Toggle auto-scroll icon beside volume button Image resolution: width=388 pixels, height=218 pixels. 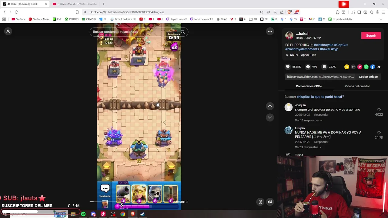point(260,202)
